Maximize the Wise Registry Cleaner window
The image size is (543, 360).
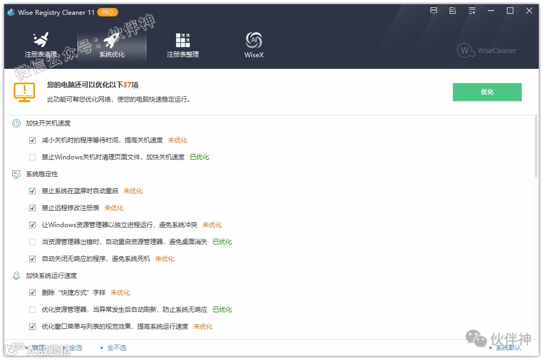510,11
